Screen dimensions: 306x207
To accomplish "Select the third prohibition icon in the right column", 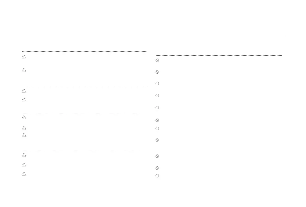I will pos(157,83).
